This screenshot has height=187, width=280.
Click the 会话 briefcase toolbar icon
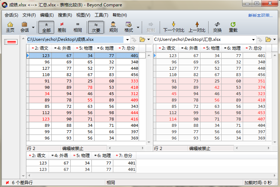[25, 27]
